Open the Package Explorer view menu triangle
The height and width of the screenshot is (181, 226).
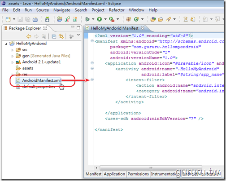78,35
